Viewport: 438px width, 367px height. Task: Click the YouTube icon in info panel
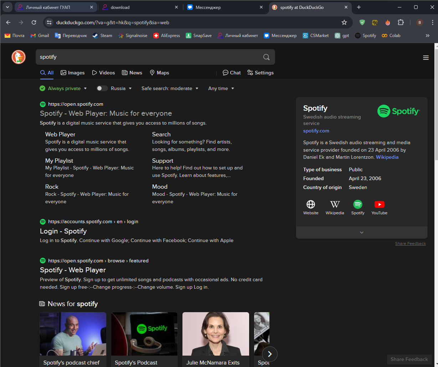379,208
